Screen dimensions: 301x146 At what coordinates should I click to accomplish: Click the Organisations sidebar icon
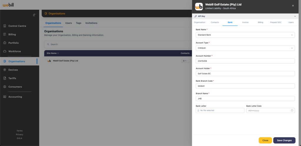[x=5, y=61]
